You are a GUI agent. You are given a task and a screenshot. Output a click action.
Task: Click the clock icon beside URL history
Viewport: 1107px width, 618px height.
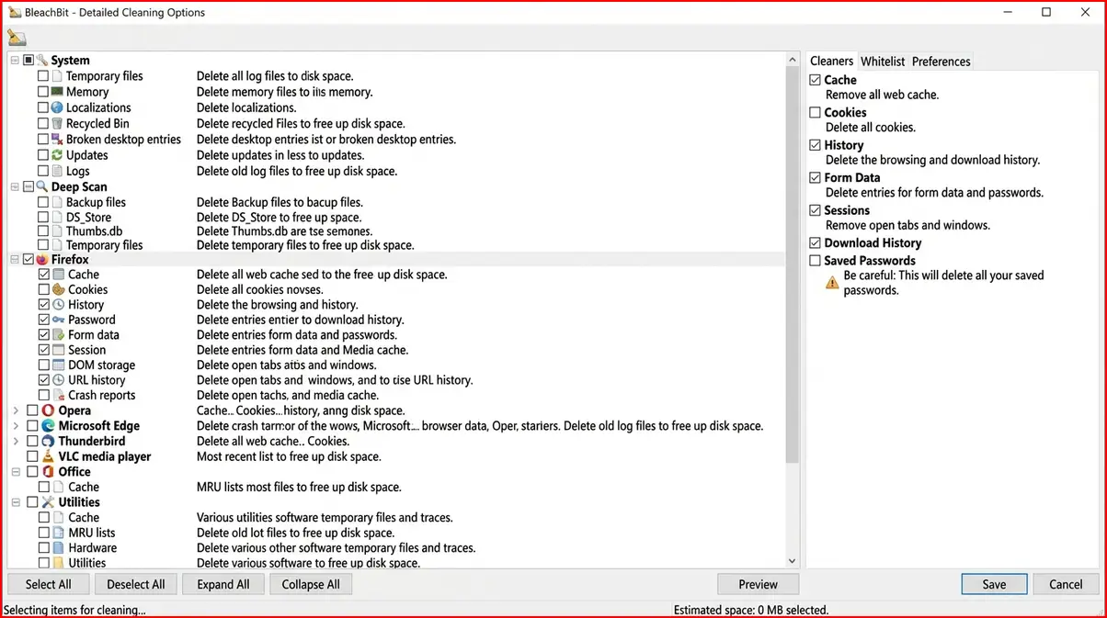coord(59,380)
